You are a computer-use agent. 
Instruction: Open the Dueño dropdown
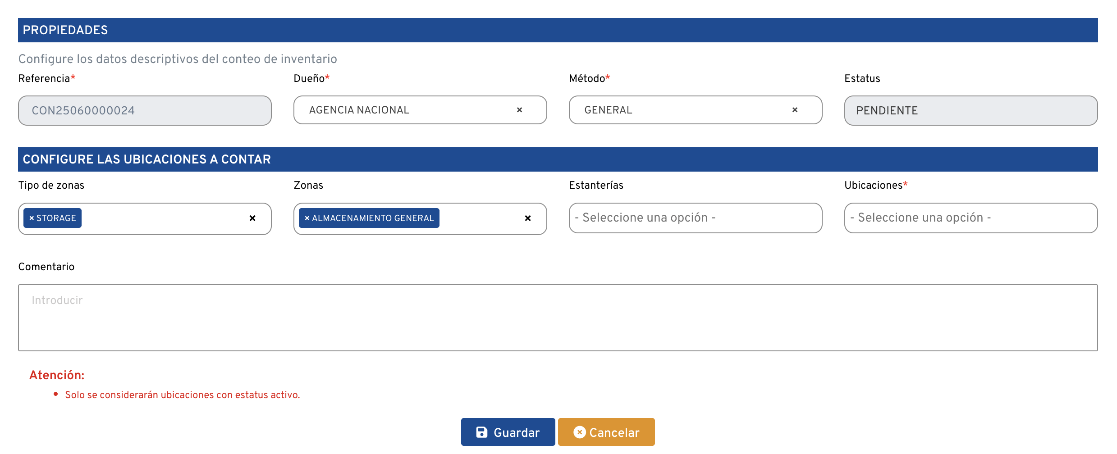[x=406, y=110]
